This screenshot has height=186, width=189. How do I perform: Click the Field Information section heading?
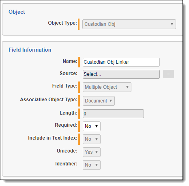tap(30, 50)
